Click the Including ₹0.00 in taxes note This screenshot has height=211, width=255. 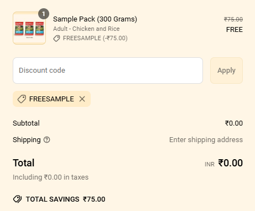point(51,177)
